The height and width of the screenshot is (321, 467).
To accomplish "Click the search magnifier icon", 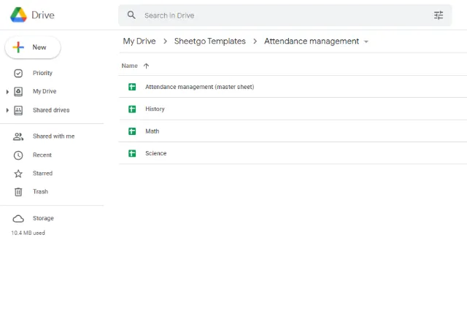I will 131,15.
